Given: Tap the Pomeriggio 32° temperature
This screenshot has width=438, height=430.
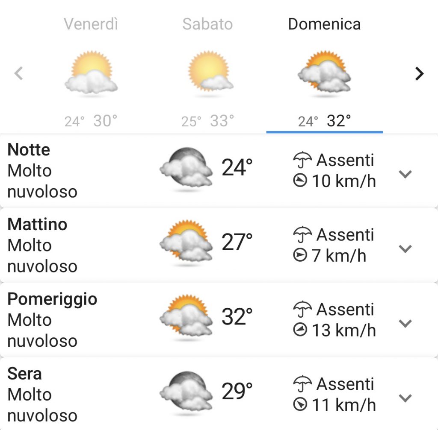Looking at the screenshot, I should pos(237,316).
